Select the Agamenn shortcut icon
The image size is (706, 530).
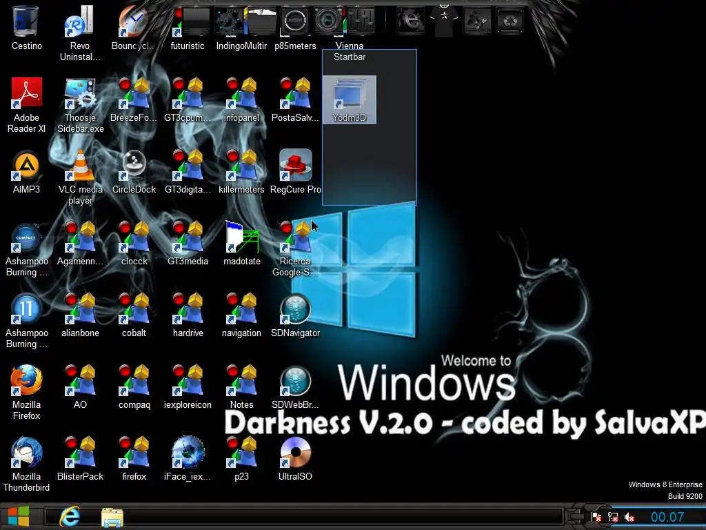tap(80, 237)
